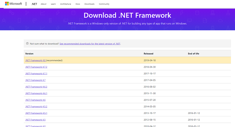
Task: Select release date 2012-08-15
Action: pos(150,120)
